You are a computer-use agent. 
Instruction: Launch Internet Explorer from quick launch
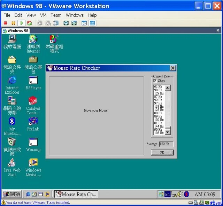coord(28,194)
